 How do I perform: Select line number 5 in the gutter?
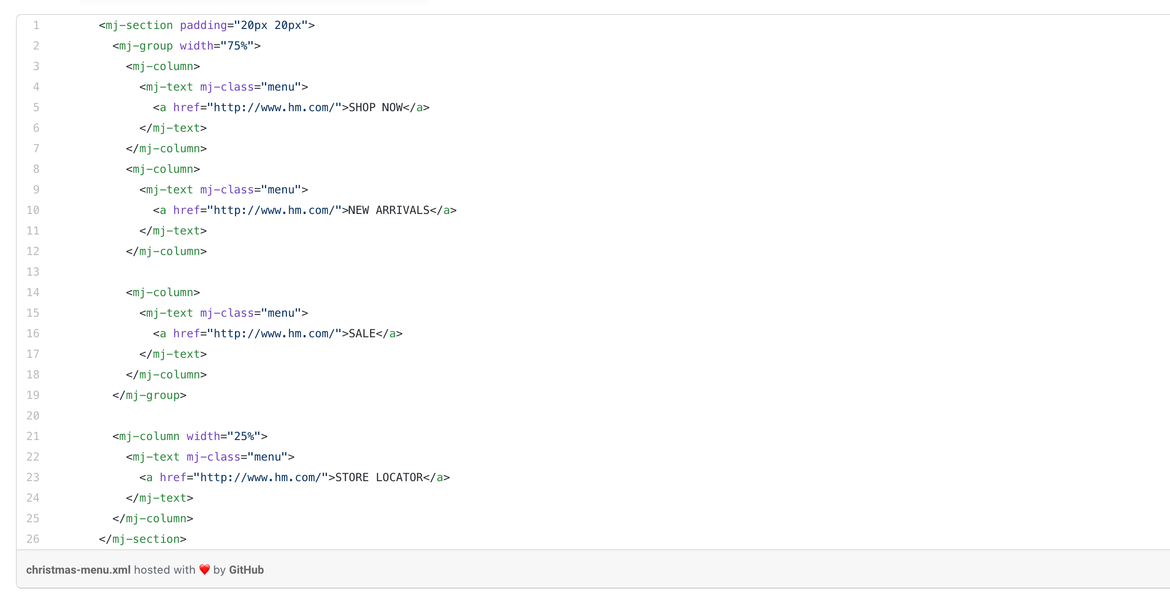tap(36, 107)
